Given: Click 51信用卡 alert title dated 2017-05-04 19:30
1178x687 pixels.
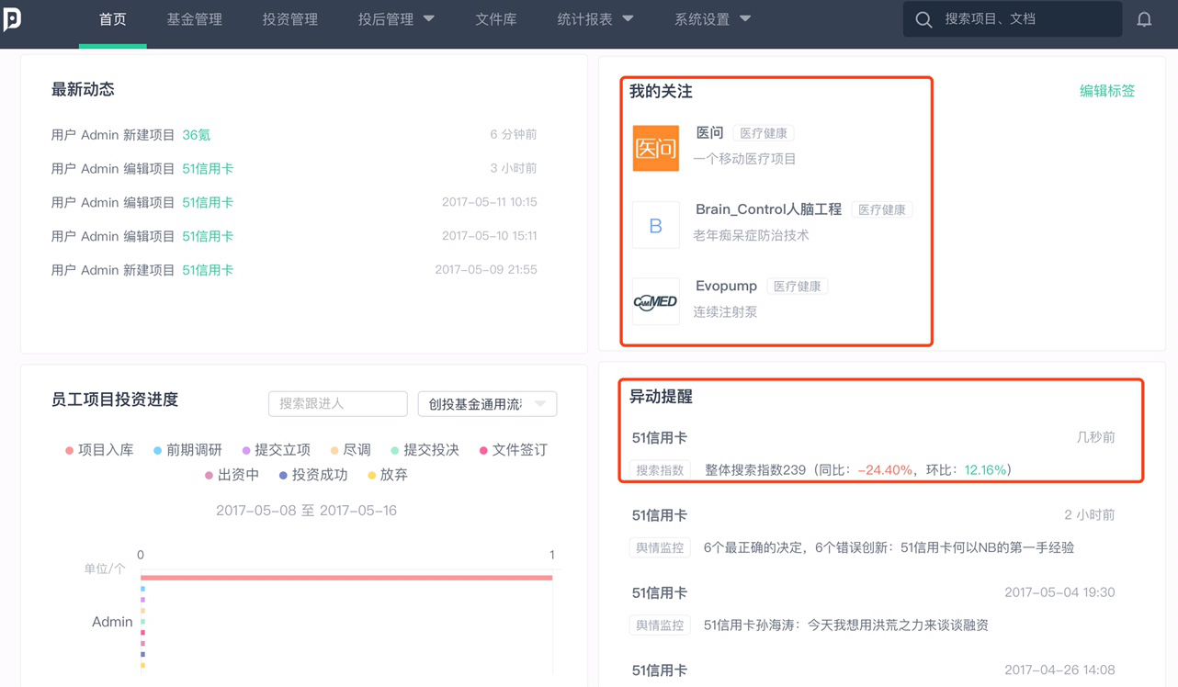Looking at the screenshot, I should pyautogui.click(x=659, y=592).
